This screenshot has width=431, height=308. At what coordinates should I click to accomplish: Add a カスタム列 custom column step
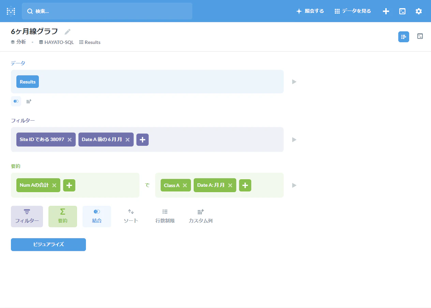(x=200, y=216)
